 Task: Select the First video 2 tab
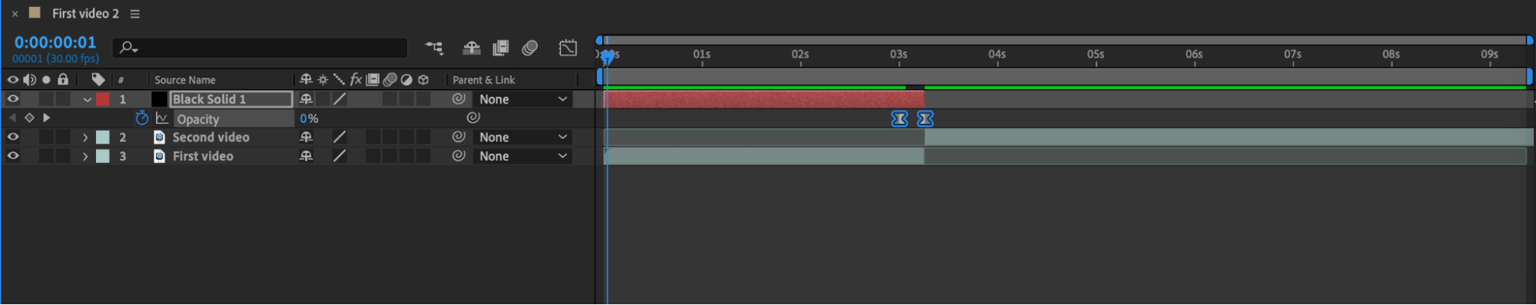(85, 14)
